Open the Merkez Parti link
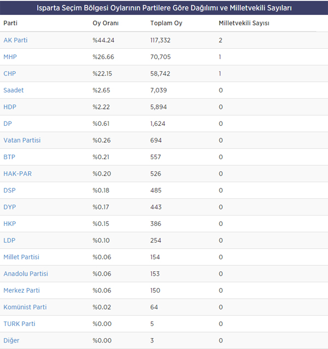Viewport: 328px width, 349px height. [x=21, y=290]
